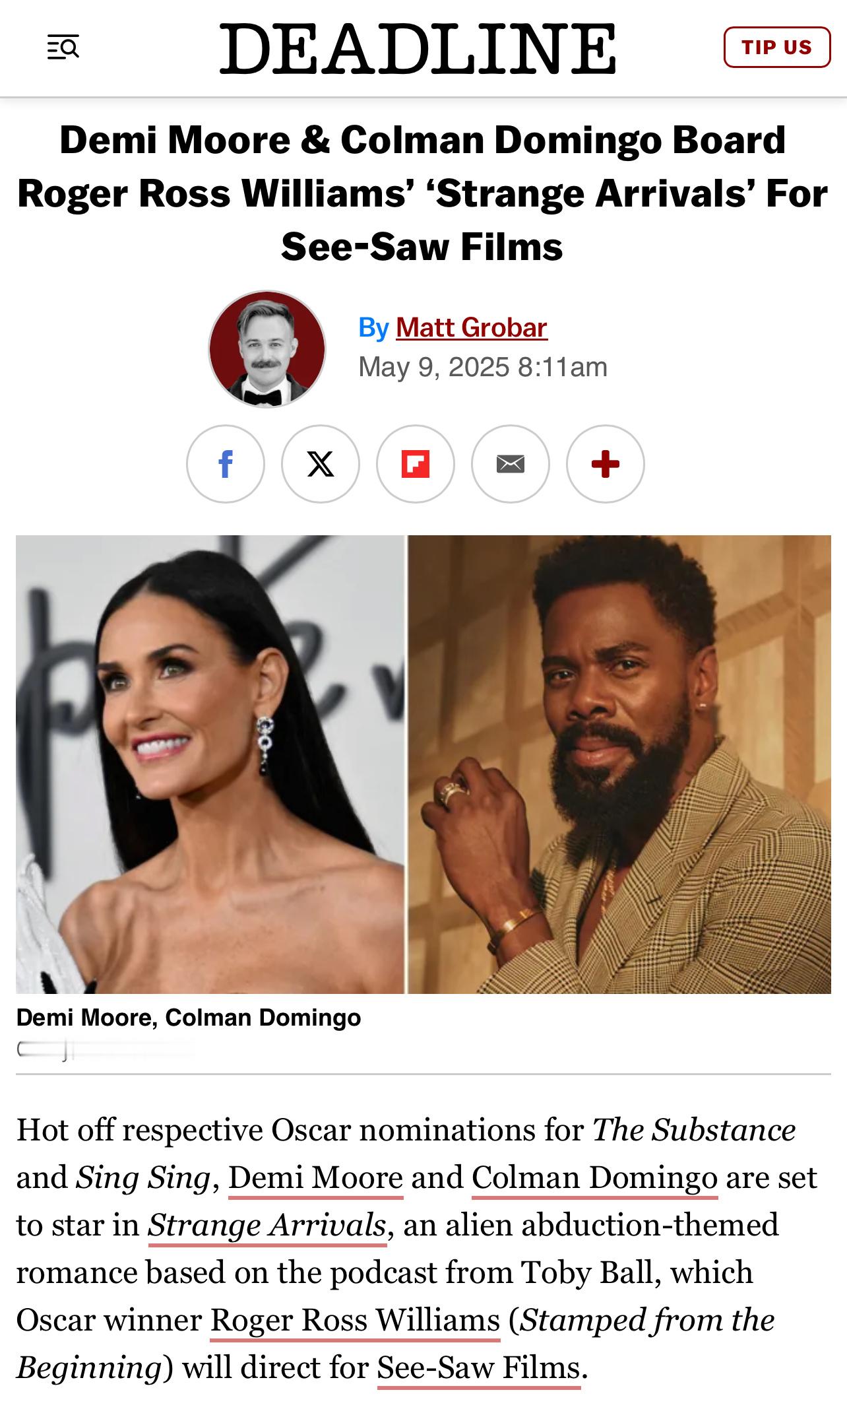Click the Deadline logo

coord(418,48)
